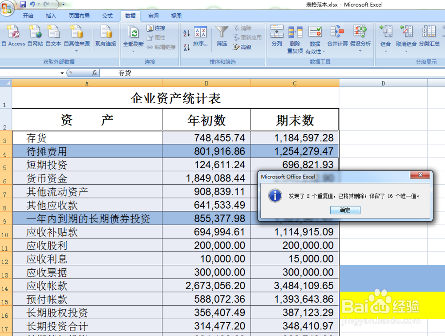Click the Group (组合) icon
Image resolution: width=445 pixels, height=336 pixels.
coord(386,31)
